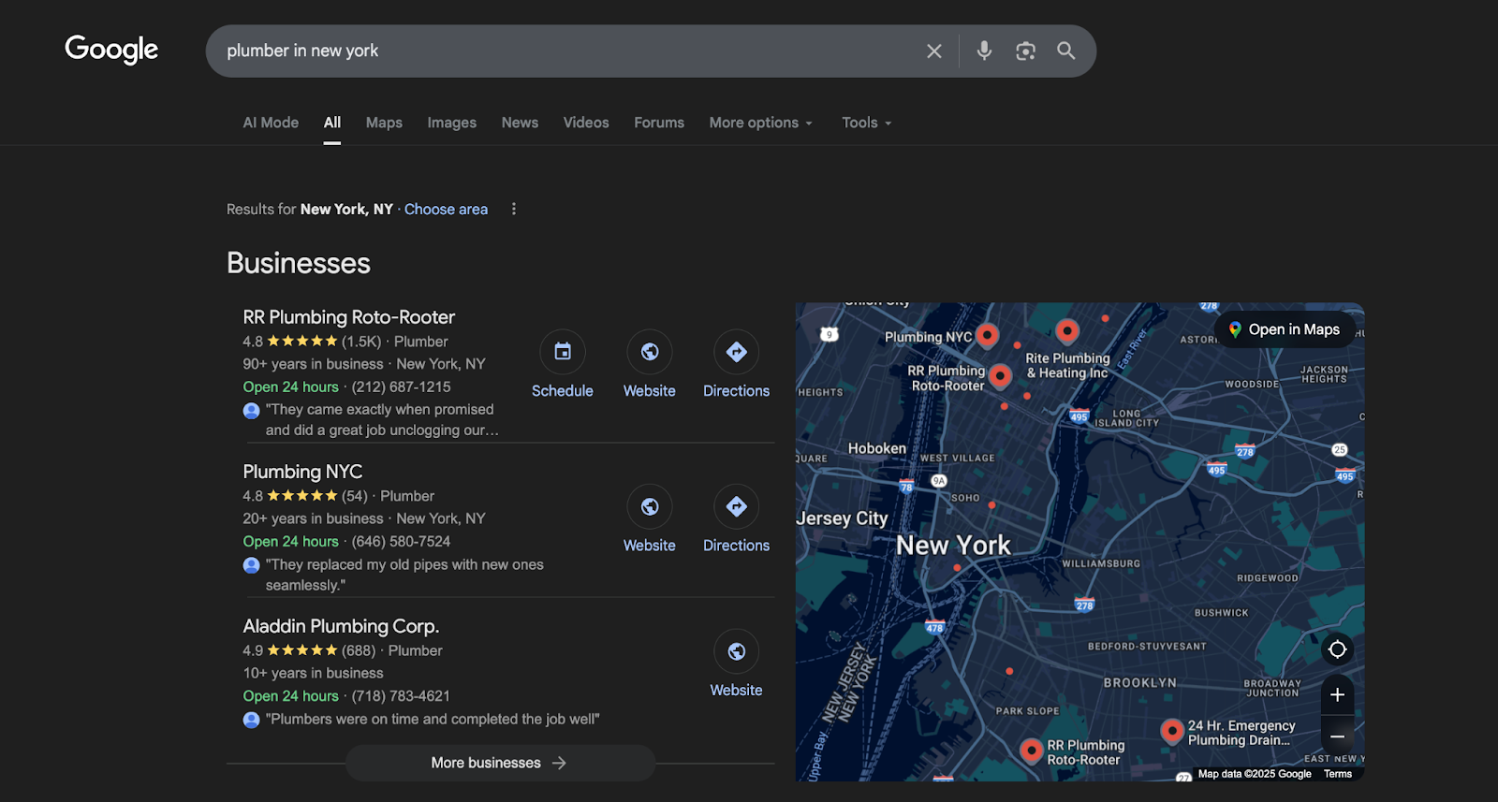The image size is (1498, 802).
Task: Switch to the Images tab
Action: (x=451, y=123)
